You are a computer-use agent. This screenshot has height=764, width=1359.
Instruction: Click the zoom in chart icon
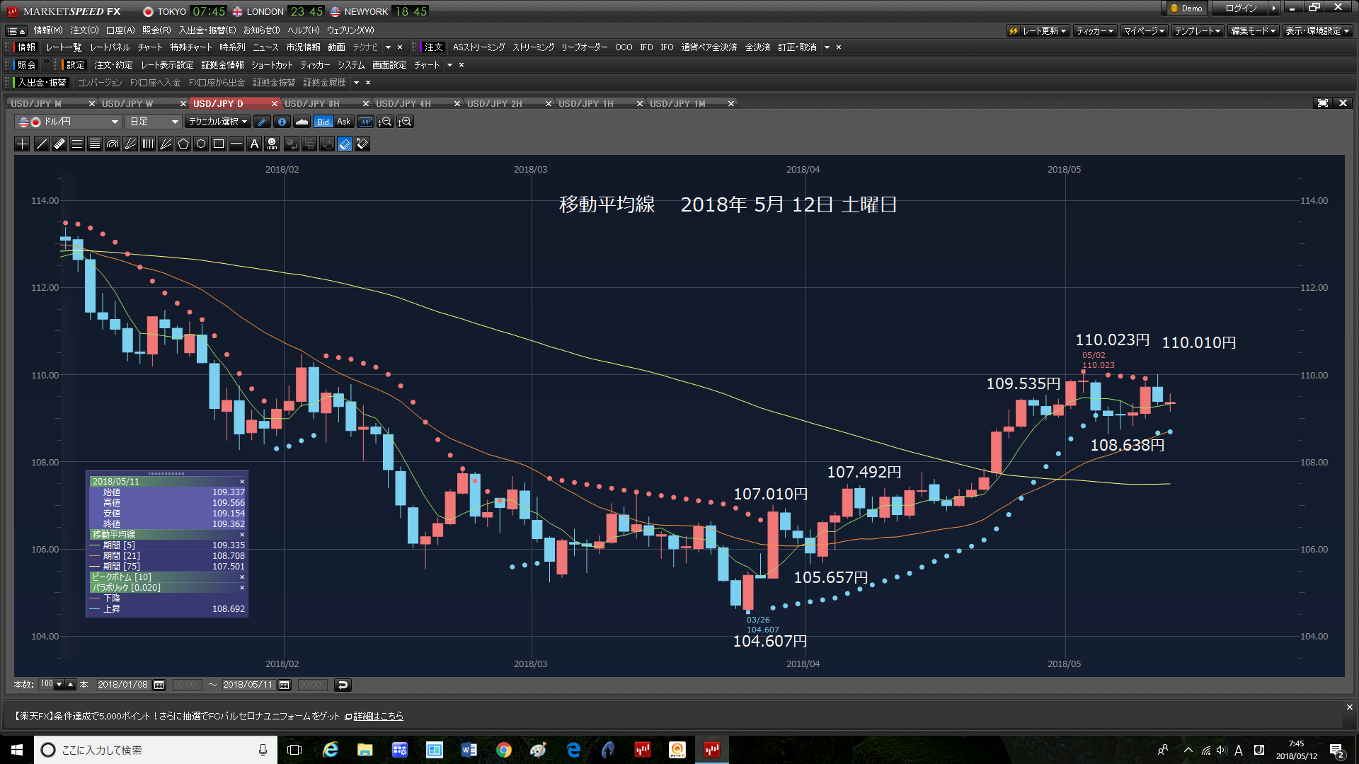[405, 122]
